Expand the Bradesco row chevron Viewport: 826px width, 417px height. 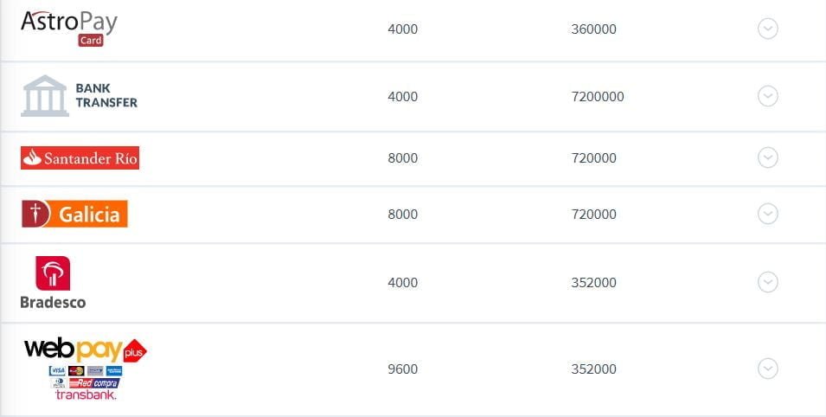tap(767, 282)
